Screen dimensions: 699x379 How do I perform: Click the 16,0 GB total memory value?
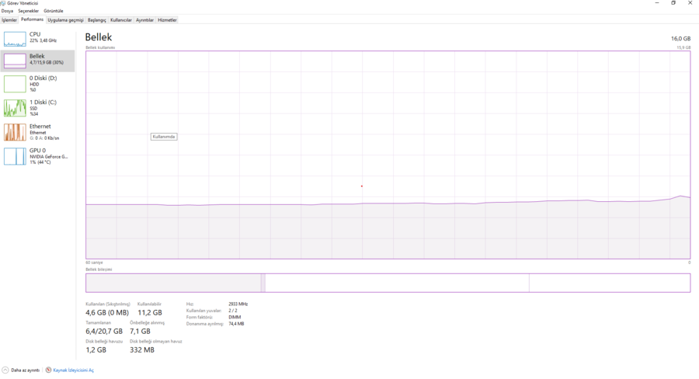point(680,38)
